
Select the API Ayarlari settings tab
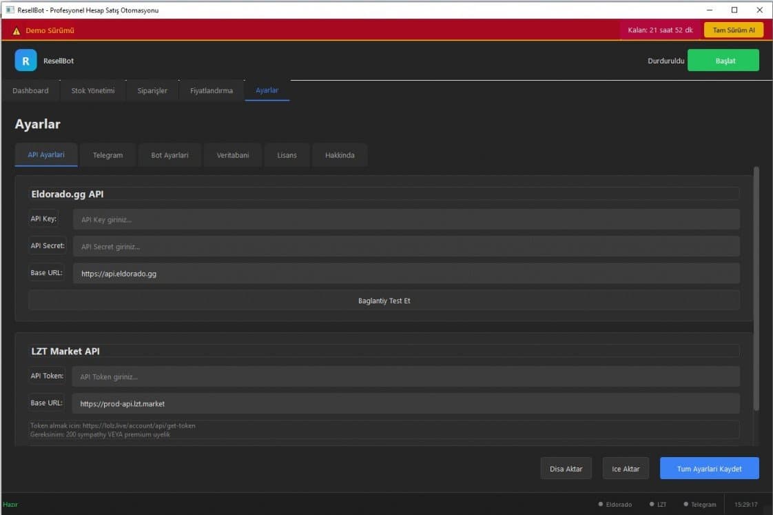coord(46,155)
